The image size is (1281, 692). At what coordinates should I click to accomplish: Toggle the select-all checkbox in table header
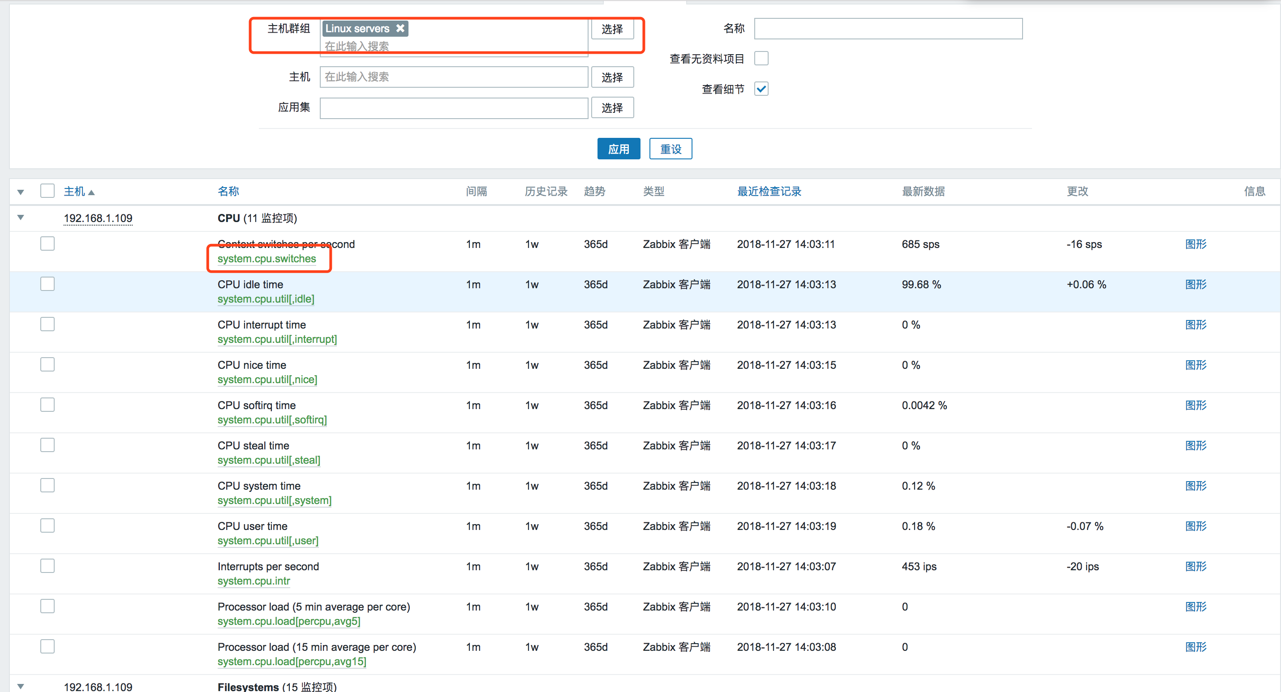point(47,191)
